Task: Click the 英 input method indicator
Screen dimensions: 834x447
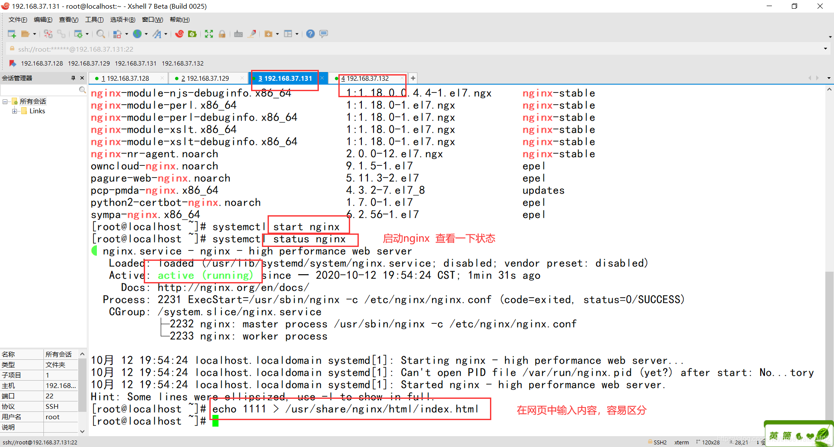Action: [x=774, y=435]
